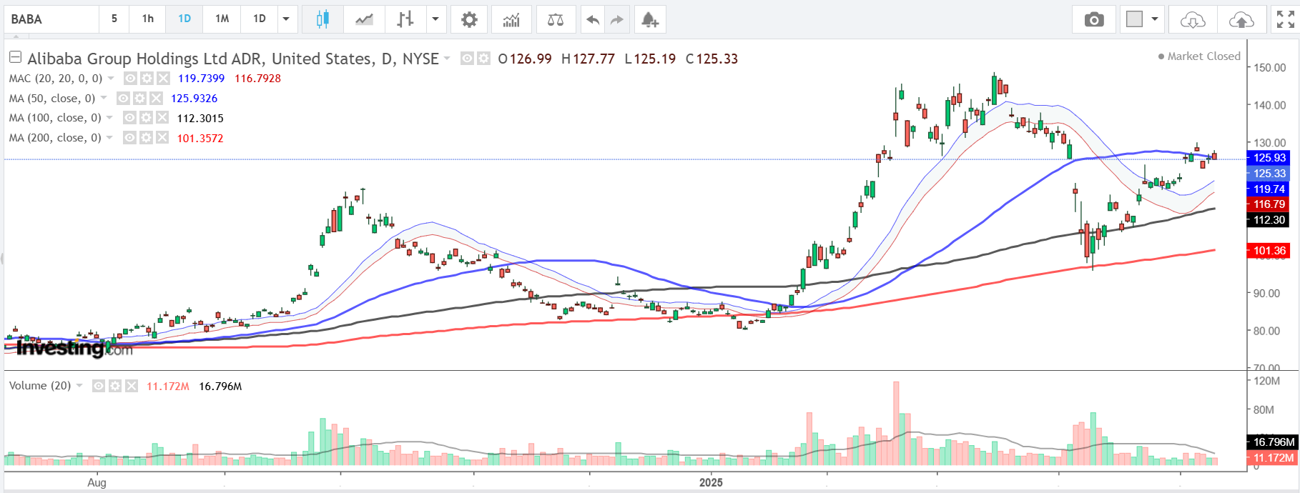Click the 16.796M volume axis label

(1273, 442)
